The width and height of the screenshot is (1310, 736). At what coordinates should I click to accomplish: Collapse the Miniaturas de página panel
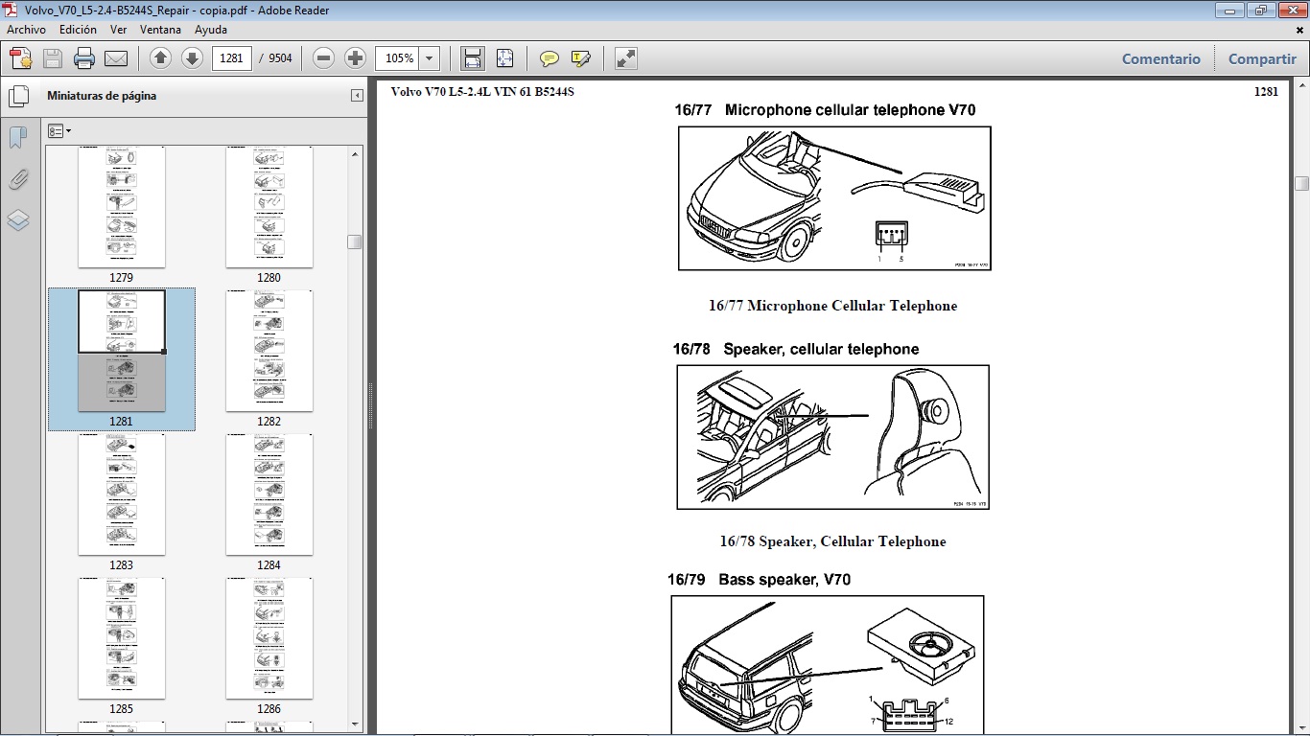357,96
